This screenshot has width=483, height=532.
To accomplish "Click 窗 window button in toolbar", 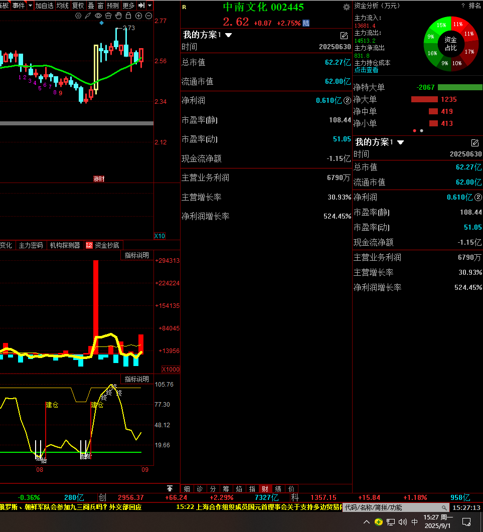I will (x=100, y=6).
